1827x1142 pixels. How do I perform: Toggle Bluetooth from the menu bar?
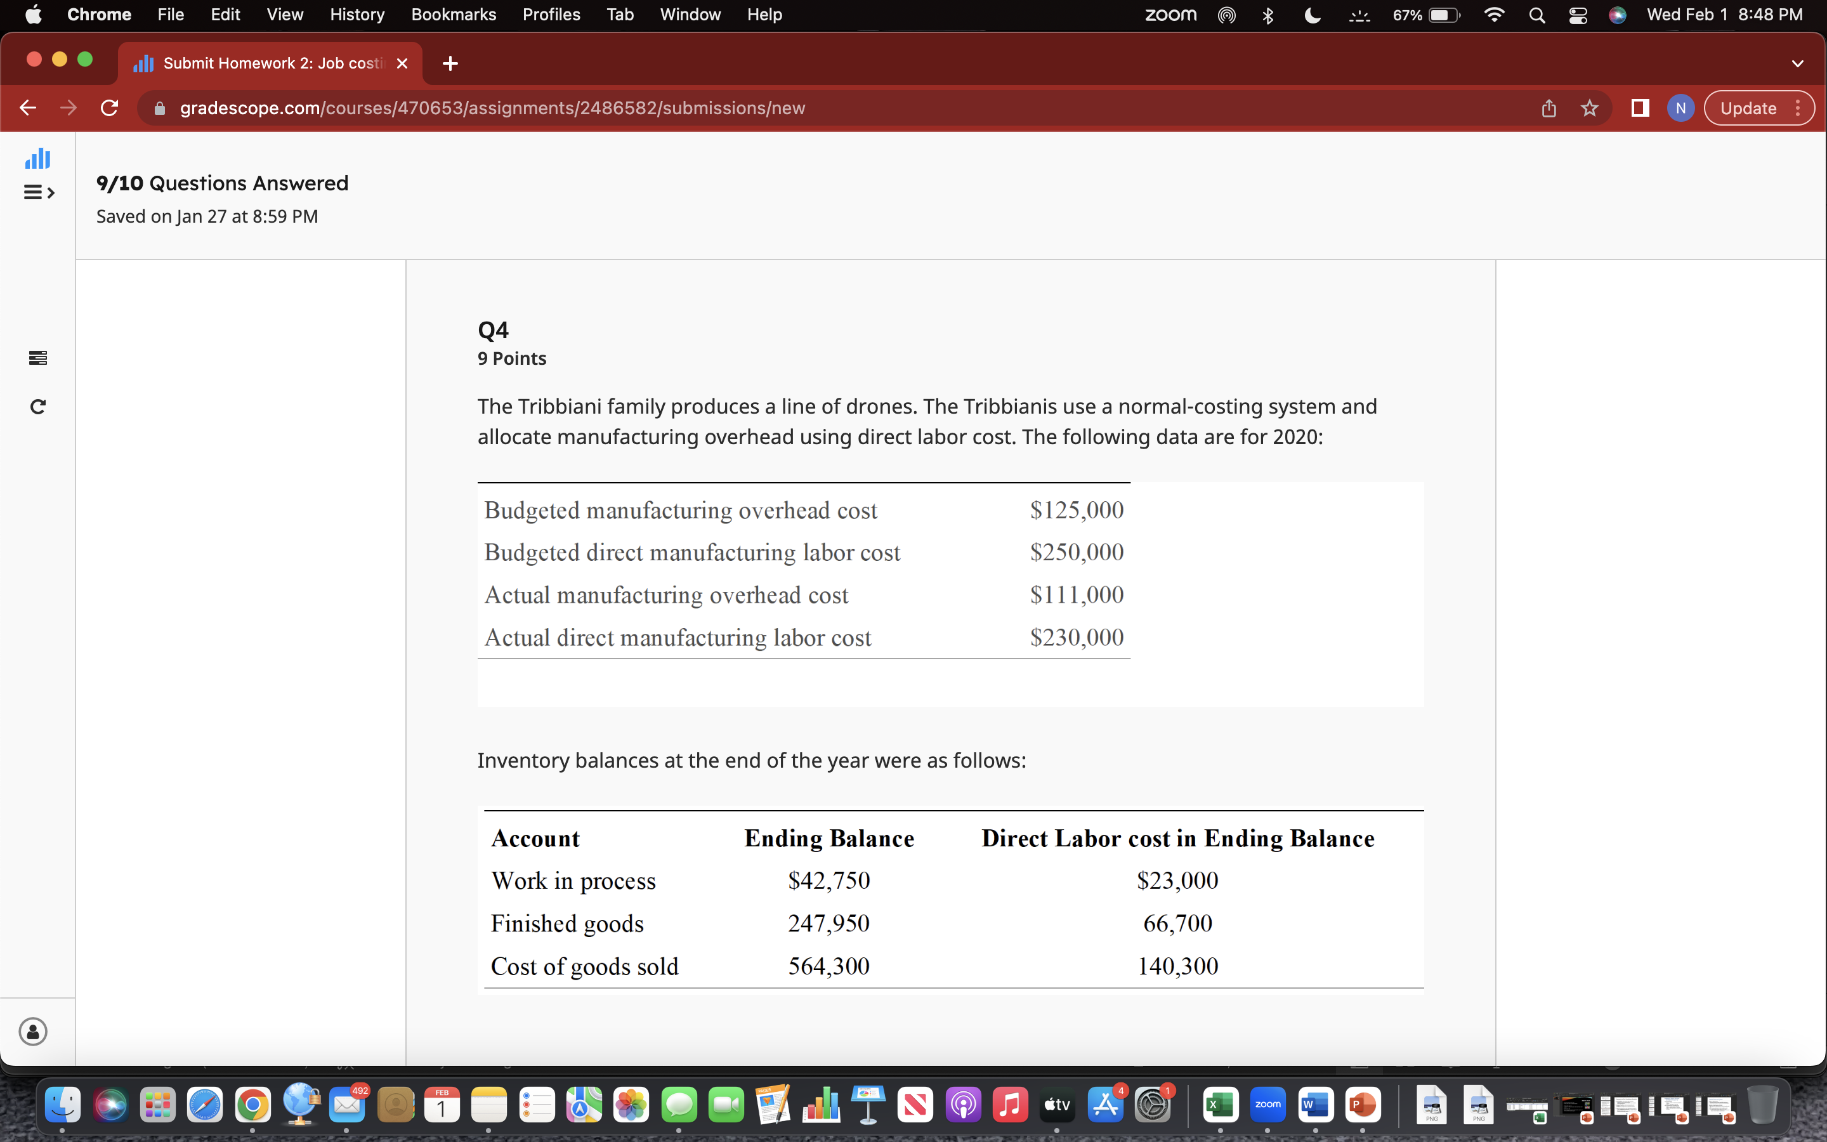1268,15
